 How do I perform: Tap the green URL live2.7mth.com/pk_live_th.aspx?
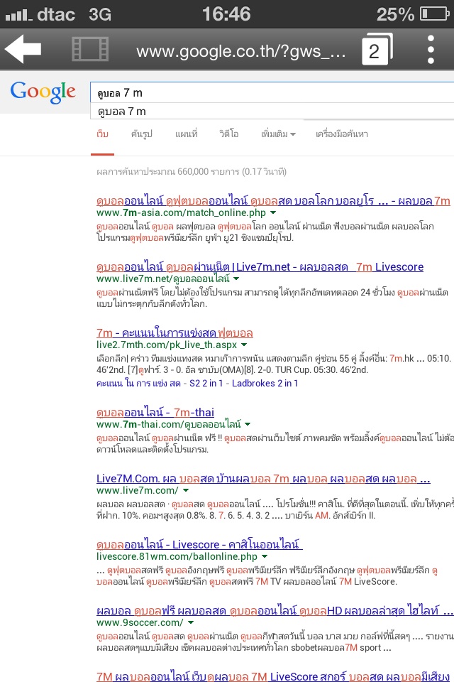click(x=167, y=345)
